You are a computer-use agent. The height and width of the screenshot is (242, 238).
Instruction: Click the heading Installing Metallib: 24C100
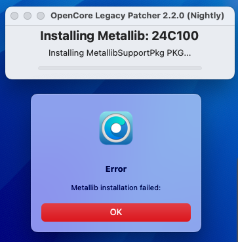[119, 36]
